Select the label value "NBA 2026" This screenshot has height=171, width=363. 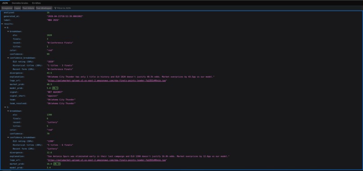[53, 20]
